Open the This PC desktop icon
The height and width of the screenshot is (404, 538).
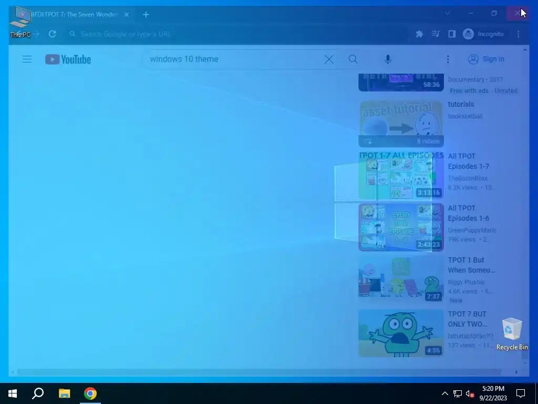point(20,22)
